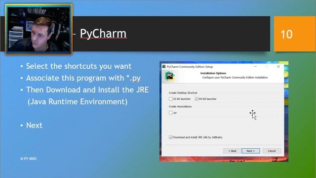
Task: Enable the .py association checkbox
Action: click(x=170, y=113)
